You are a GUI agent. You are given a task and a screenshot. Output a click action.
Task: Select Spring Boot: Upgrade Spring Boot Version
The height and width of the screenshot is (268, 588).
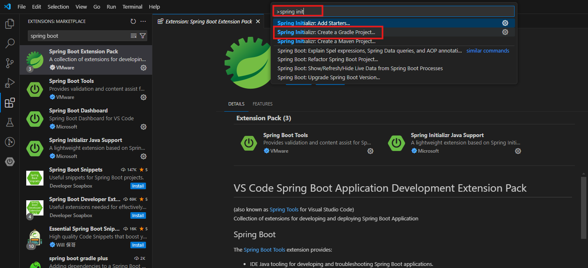click(x=394, y=77)
